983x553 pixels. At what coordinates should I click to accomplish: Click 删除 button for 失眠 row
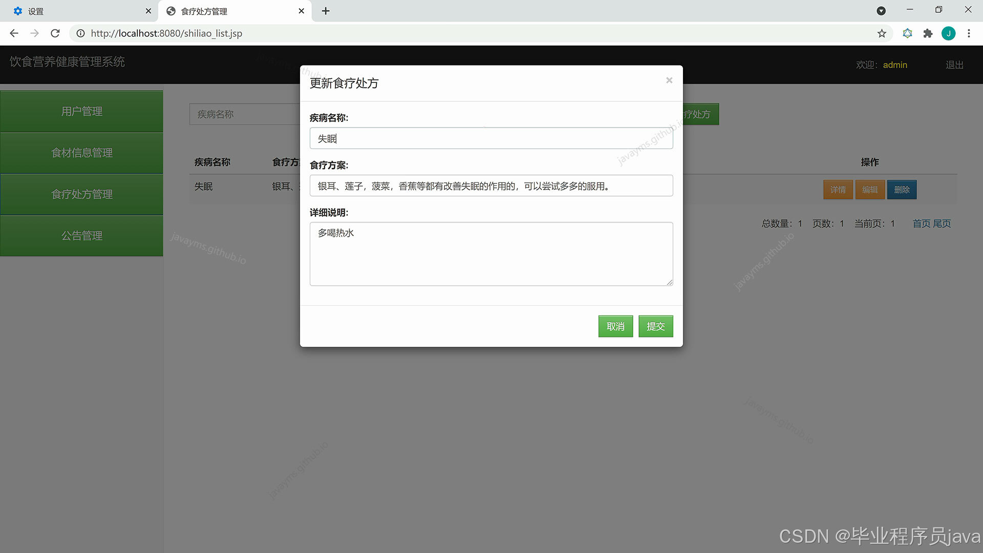click(x=902, y=189)
